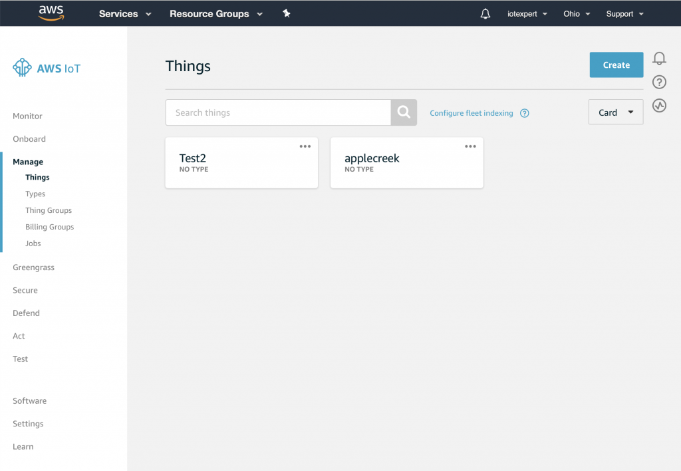The height and width of the screenshot is (471, 681).
Task: Click the AWS IoT title text
Action: click(x=59, y=69)
